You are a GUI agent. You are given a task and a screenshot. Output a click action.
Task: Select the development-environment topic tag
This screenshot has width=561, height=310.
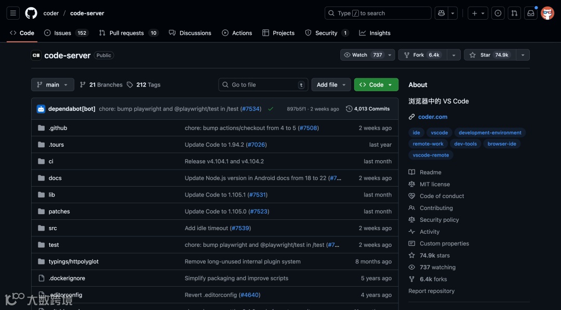[490, 133]
